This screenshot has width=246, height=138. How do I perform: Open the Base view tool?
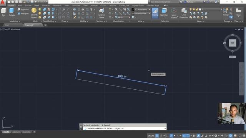pyautogui.click(x=238, y=12)
